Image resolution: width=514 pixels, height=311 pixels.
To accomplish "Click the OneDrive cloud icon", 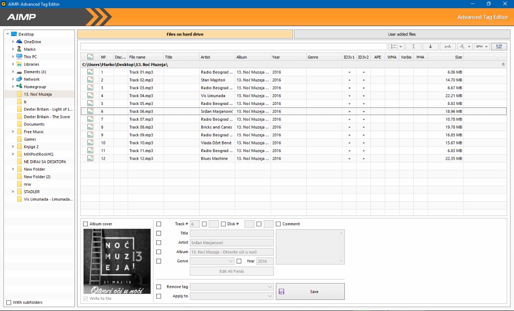I will click(x=19, y=42).
